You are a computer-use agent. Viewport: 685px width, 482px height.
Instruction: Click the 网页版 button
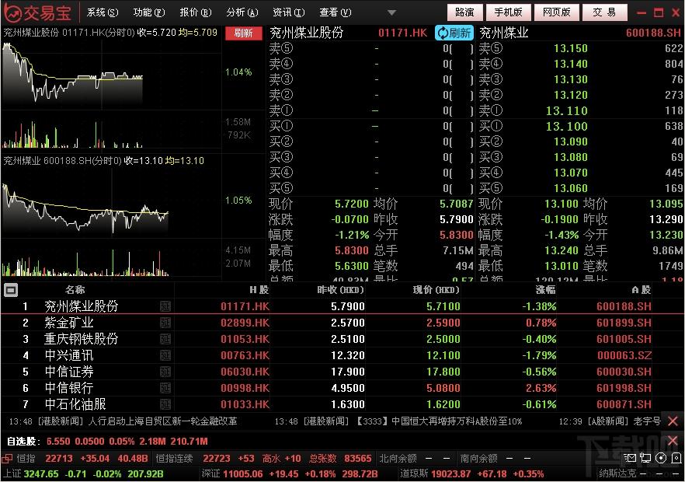557,12
